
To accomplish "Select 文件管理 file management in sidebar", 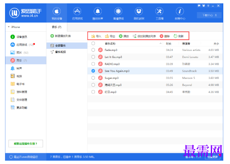I will [26, 100].
